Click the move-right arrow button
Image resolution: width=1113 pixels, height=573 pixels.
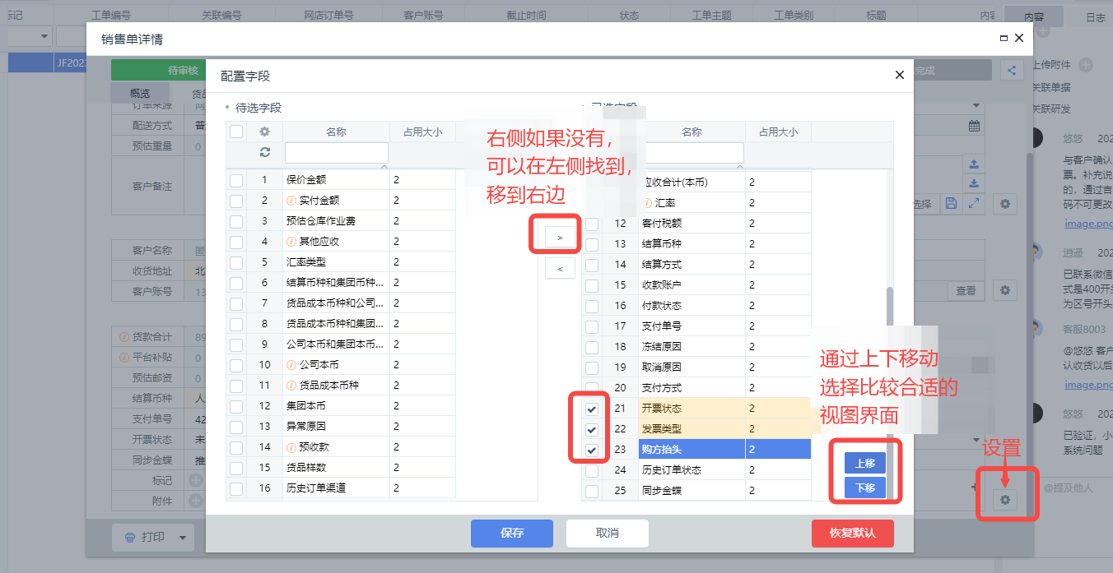(560, 238)
